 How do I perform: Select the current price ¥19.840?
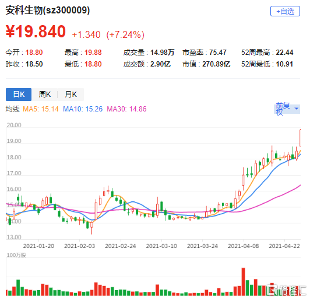pos(36,32)
